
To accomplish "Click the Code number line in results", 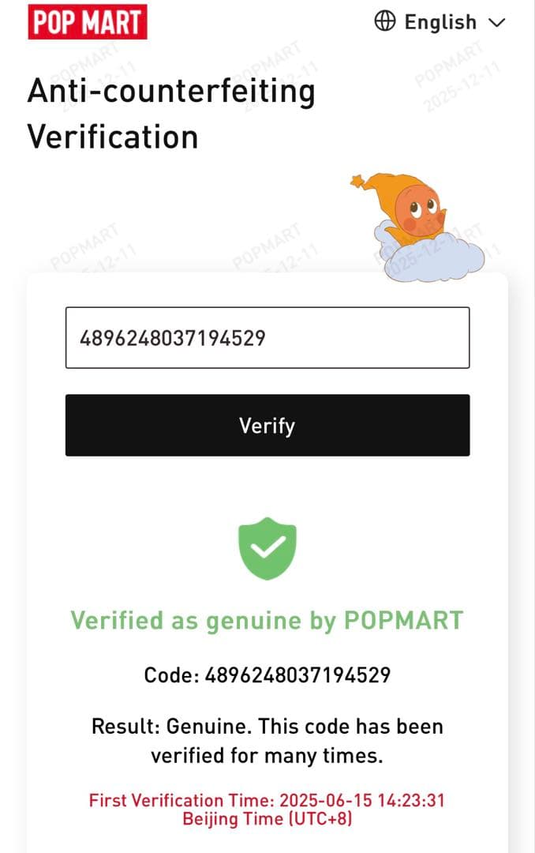I will (x=267, y=675).
